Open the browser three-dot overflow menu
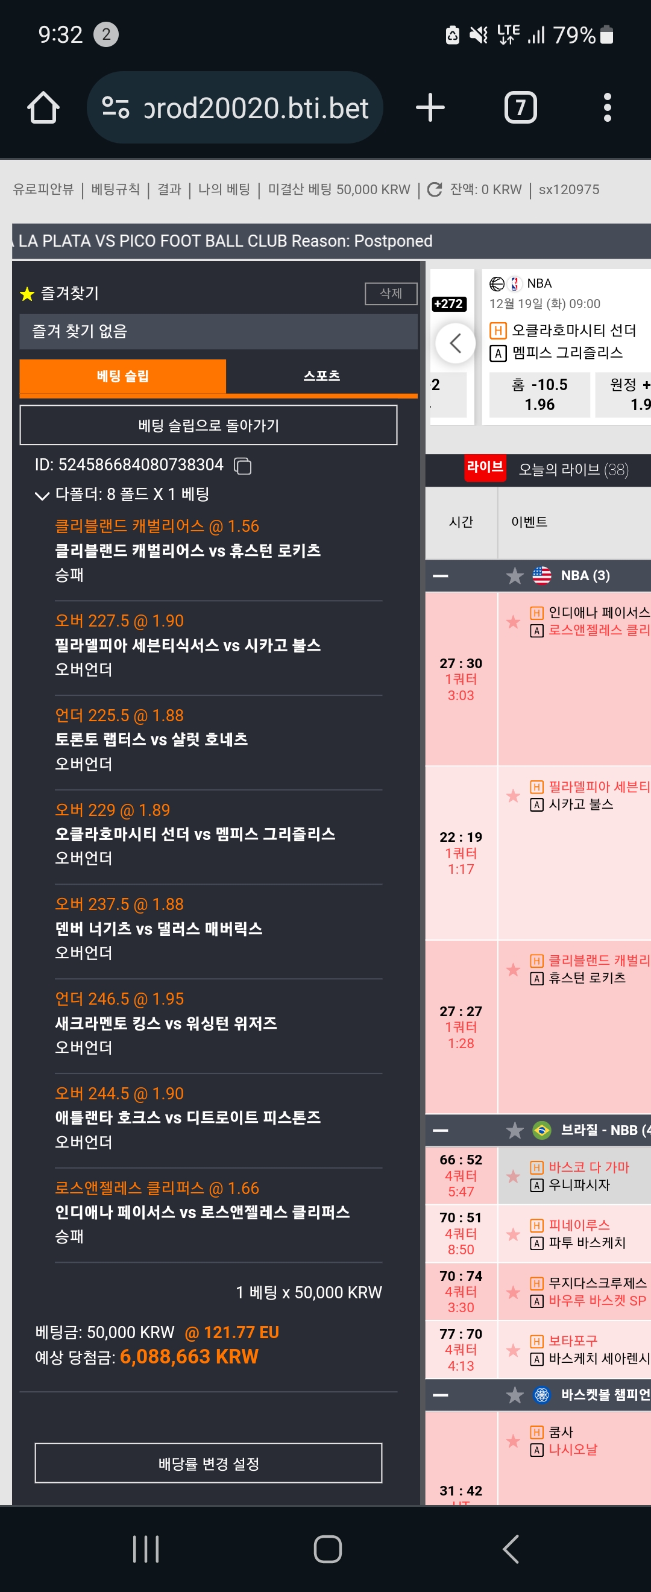This screenshot has width=651, height=1592. point(607,107)
